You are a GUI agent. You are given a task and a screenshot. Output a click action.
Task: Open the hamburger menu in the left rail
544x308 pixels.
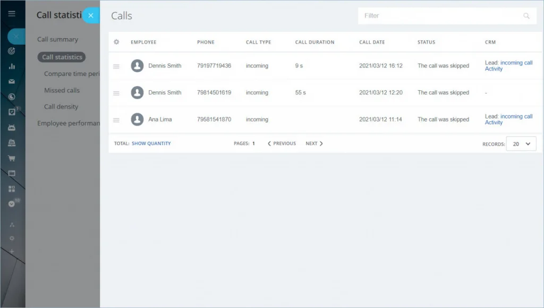pos(12,13)
